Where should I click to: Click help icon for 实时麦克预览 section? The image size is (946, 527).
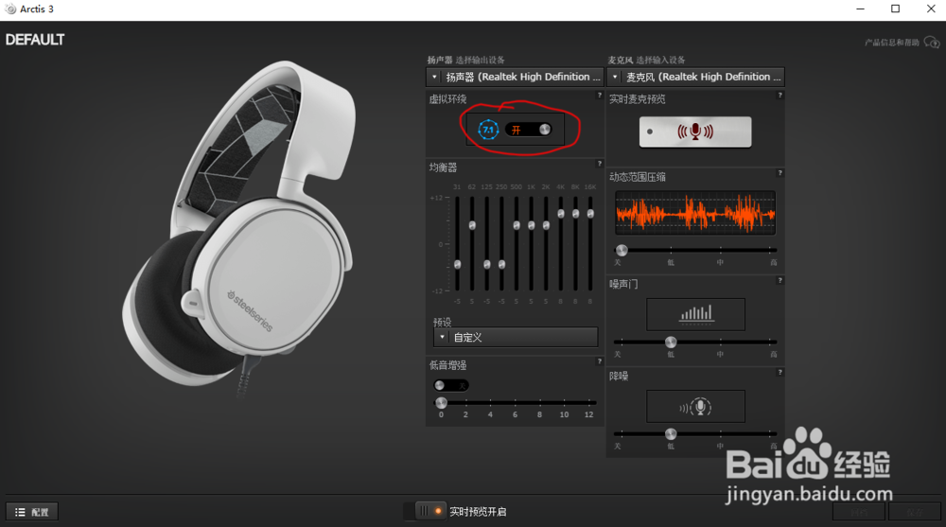point(780,96)
